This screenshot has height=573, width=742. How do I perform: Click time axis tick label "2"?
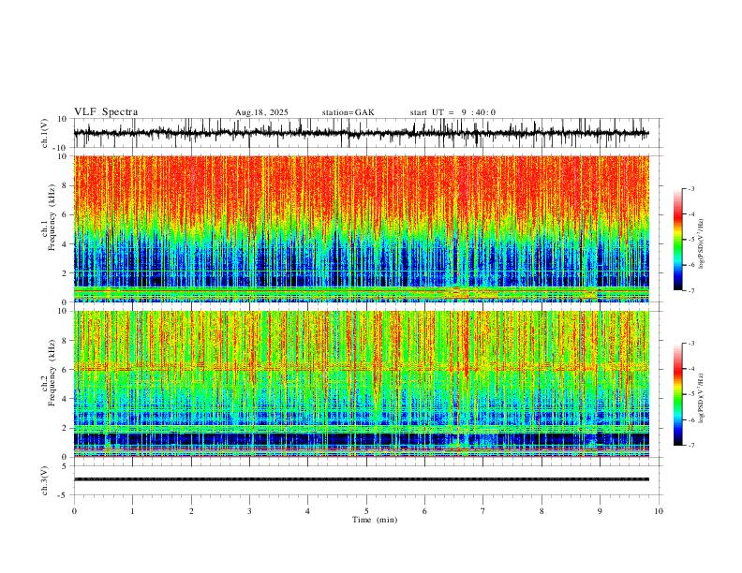pos(191,511)
